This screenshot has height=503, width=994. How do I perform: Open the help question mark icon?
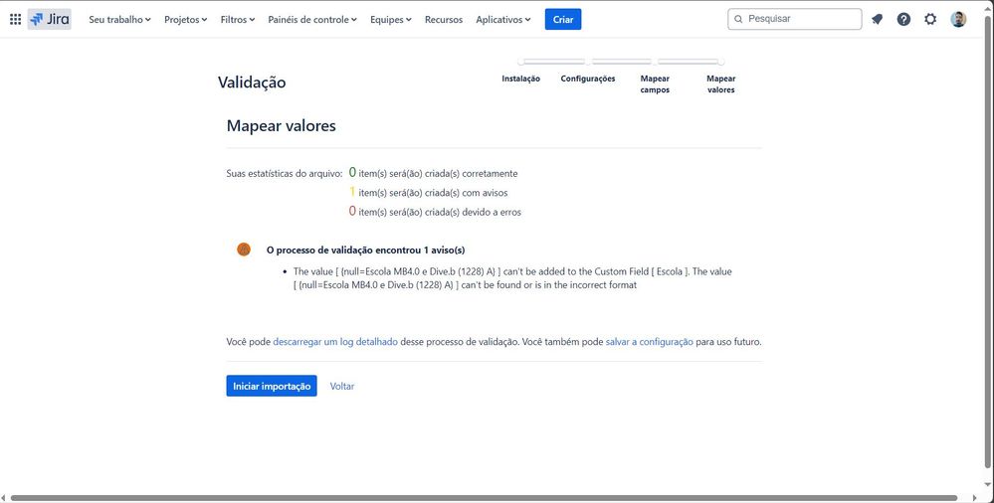904,19
